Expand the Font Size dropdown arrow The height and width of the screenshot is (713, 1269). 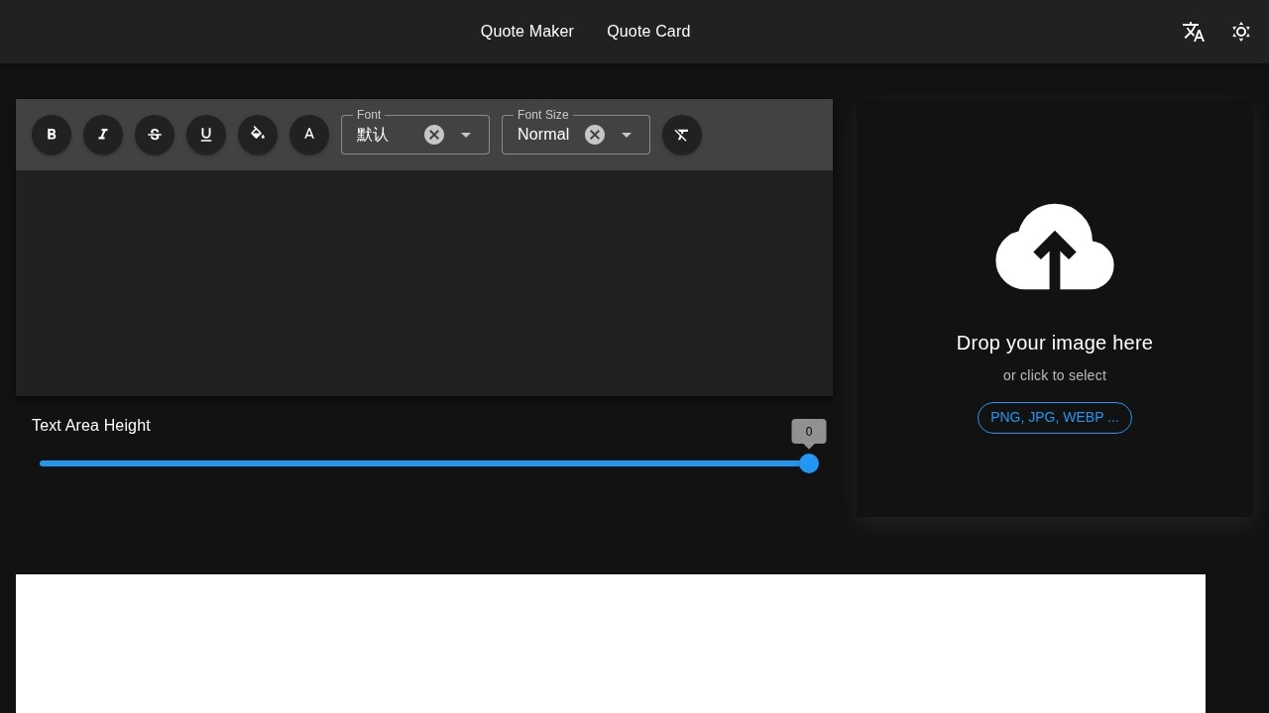(627, 135)
